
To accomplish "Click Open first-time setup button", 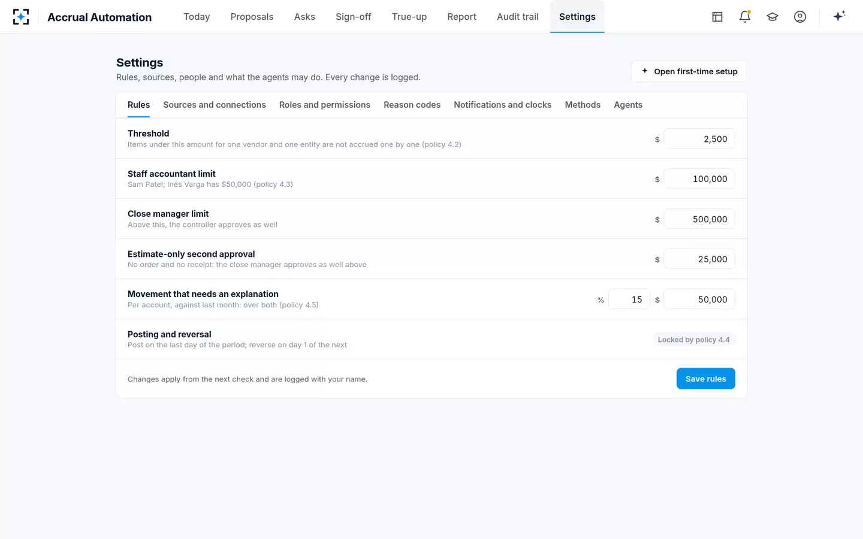I will click(689, 71).
